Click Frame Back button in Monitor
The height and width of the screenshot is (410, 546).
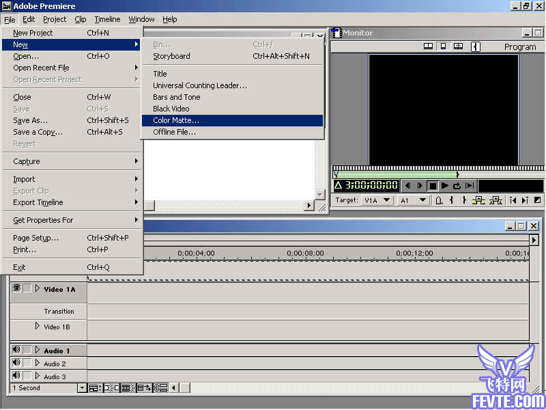[x=407, y=186]
